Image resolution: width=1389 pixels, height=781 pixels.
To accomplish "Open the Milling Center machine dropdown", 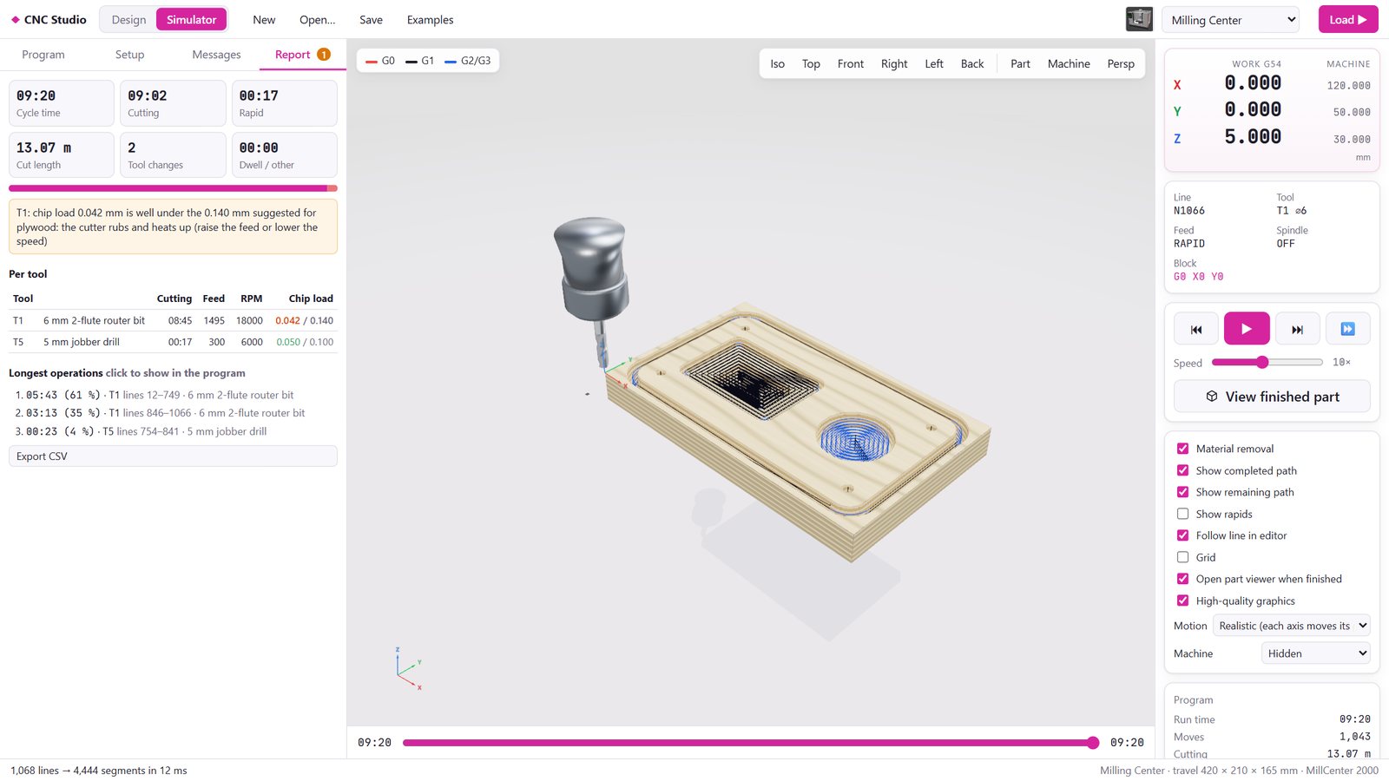I will pos(1230,19).
